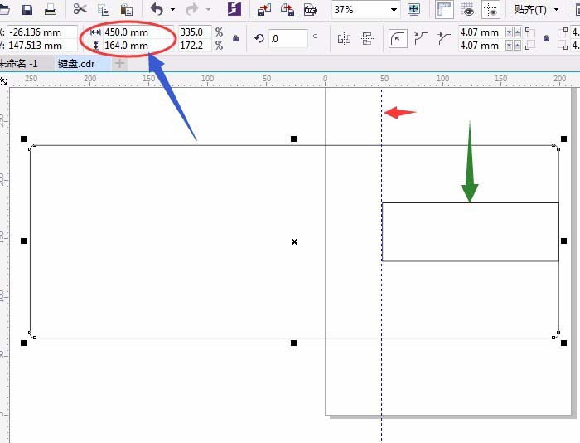Increase the upper 4.07 mm corner radius
This screenshot has width=580, height=443.
518,32
